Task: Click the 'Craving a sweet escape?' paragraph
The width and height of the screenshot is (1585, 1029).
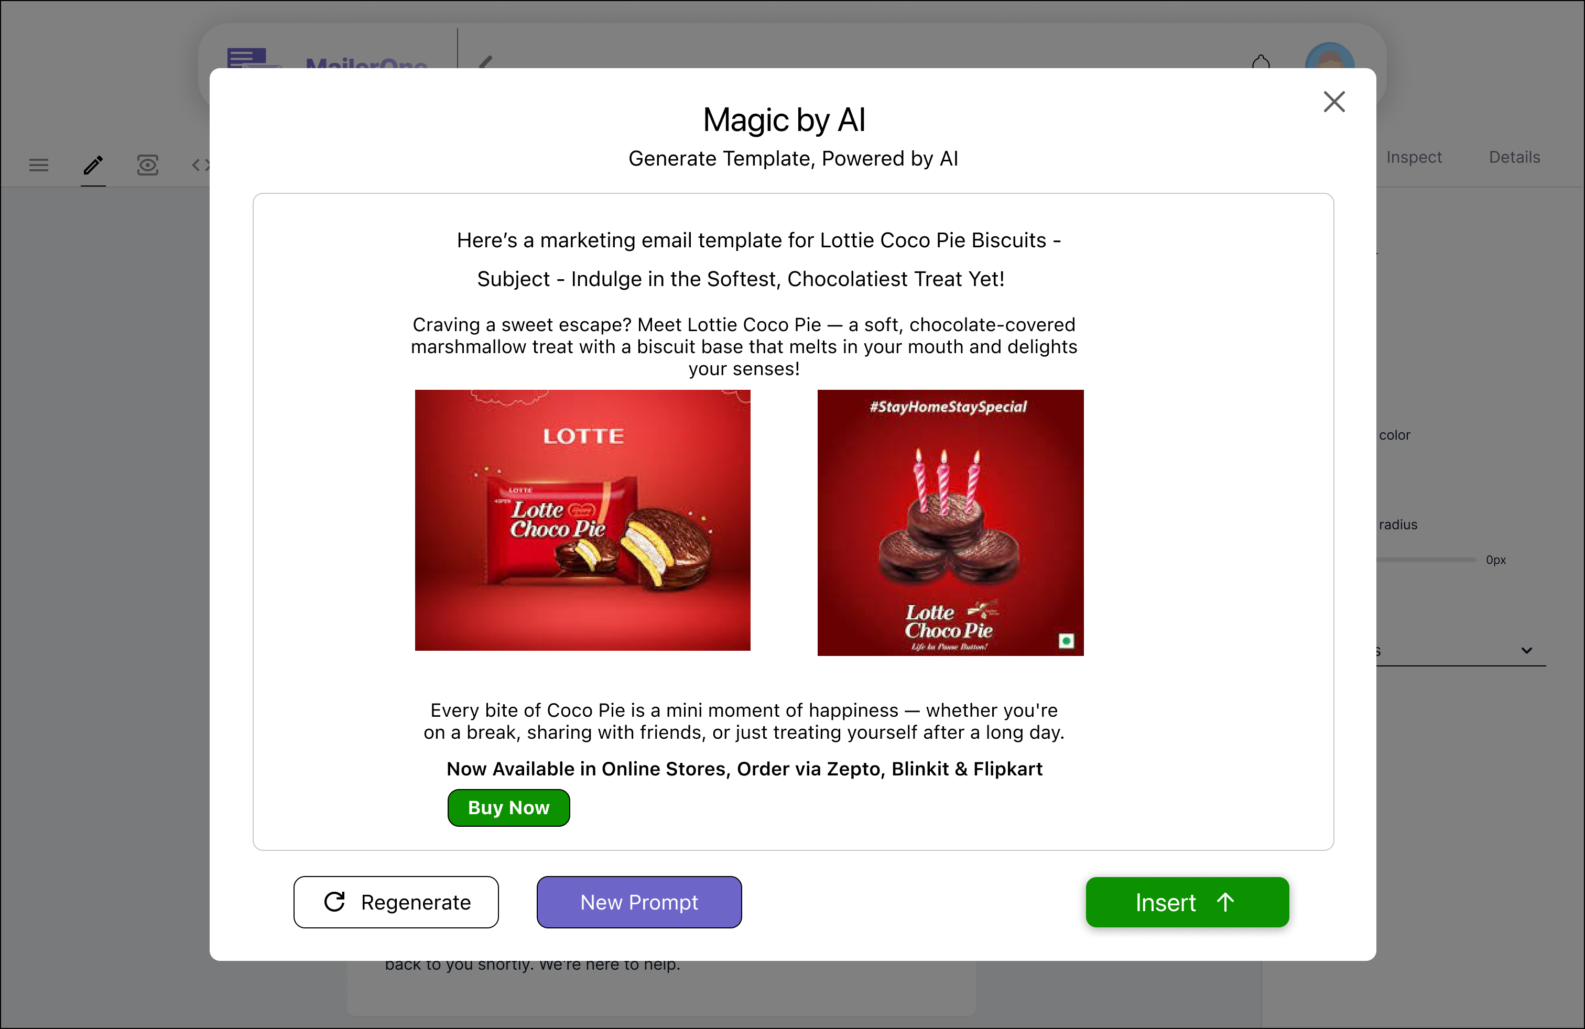Action: [x=744, y=346]
